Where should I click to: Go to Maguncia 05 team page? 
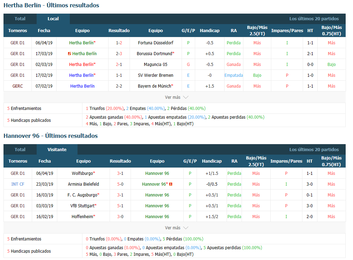[156, 64]
